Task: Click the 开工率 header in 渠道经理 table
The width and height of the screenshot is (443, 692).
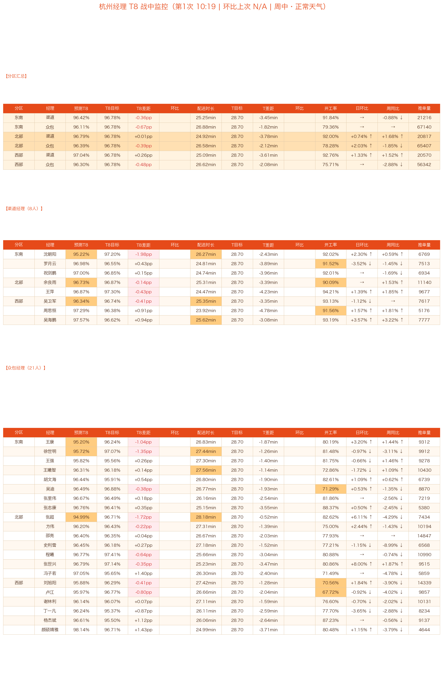Action: pyautogui.click(x=331, y=245)
